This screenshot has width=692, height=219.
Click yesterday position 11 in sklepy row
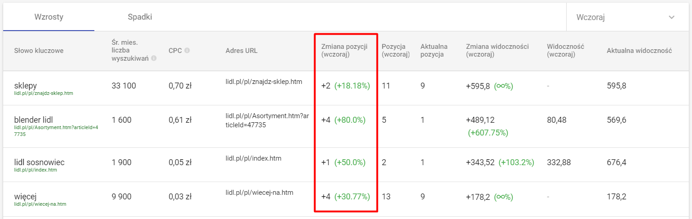coord(386,86)
